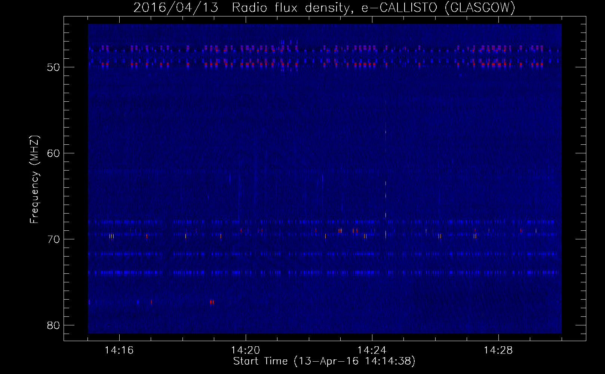605x374 pixels.
Task: Click the 80 frequency tick label
Action: 53,325
